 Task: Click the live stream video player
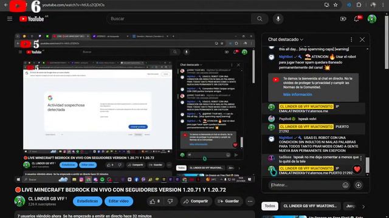[x=135, y=108]
